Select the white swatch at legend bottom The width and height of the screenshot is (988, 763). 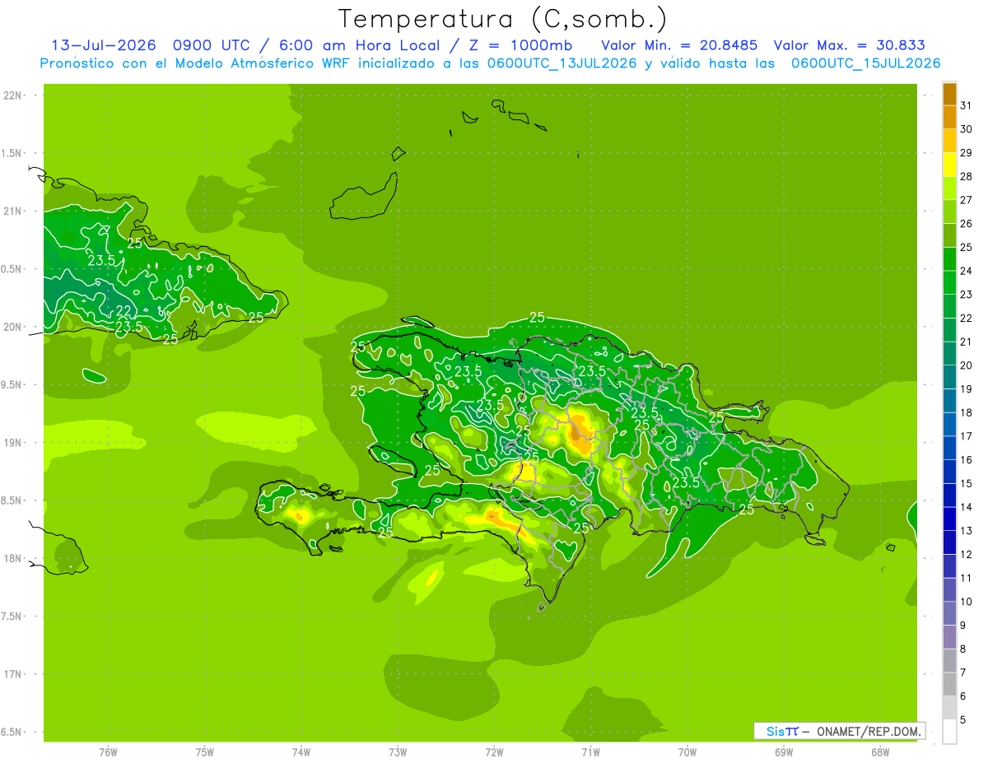coord(949,732)
